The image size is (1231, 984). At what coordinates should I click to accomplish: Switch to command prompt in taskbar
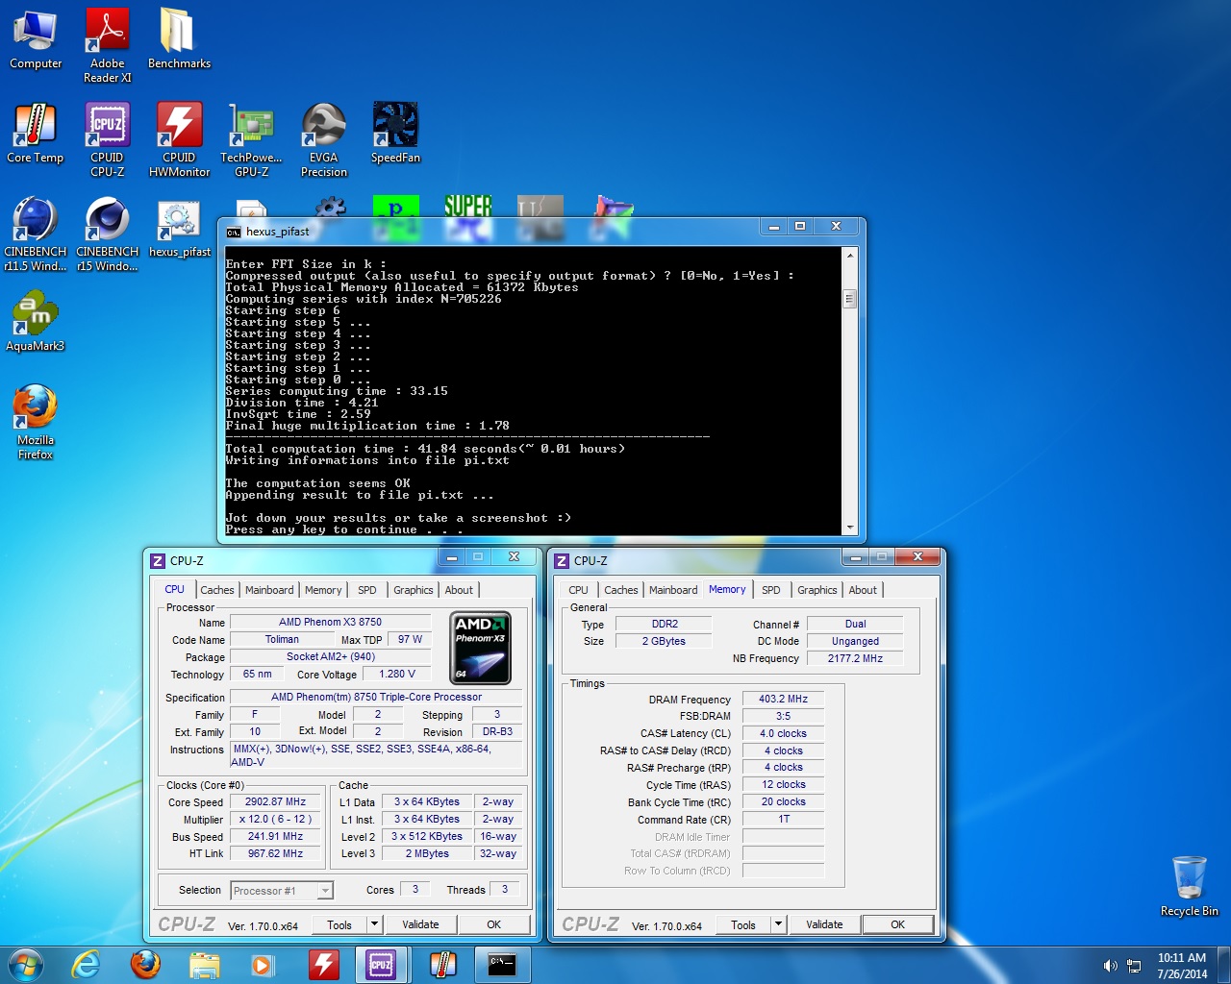tap(502, 965)
